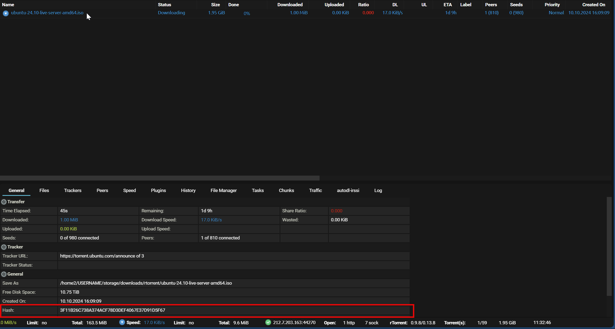Click the Hash value 3F11B26C738A374ACF78D3DEF4067E37D91D5F67
The height and width of the screenshot is (329, 615).
(x=113, y=310)
